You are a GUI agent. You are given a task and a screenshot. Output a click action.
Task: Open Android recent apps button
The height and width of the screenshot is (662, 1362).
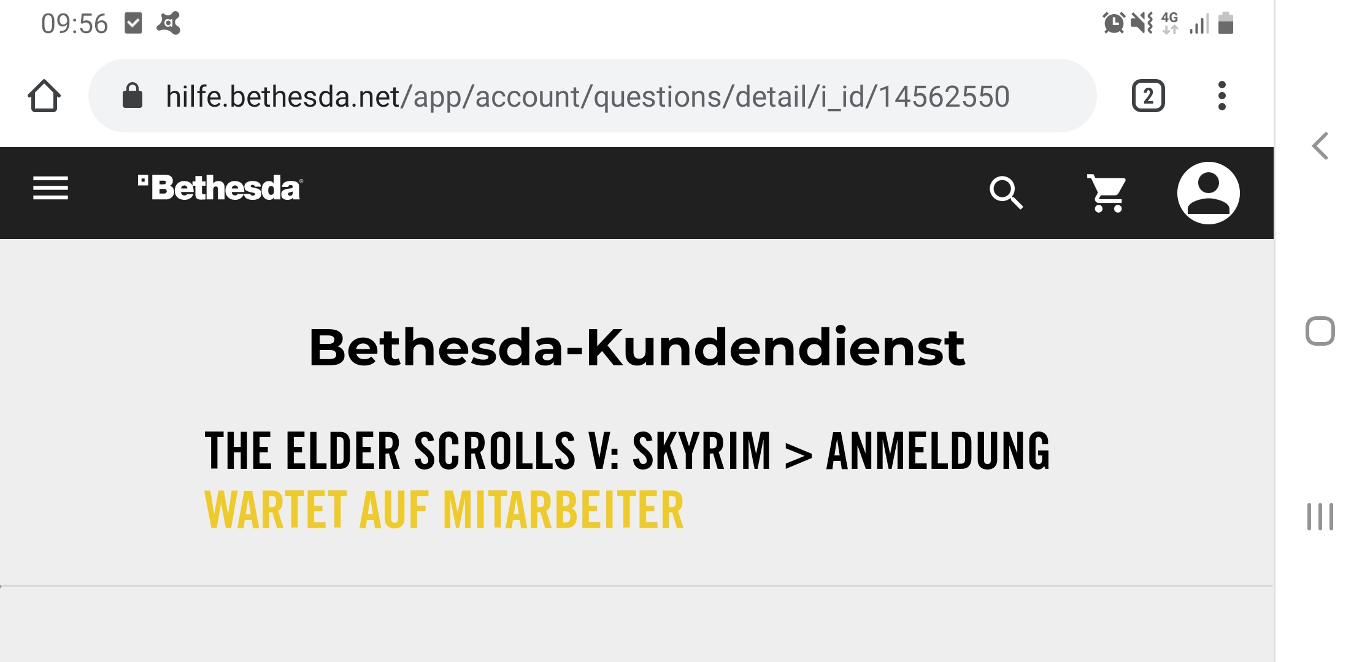point(1320,516)
